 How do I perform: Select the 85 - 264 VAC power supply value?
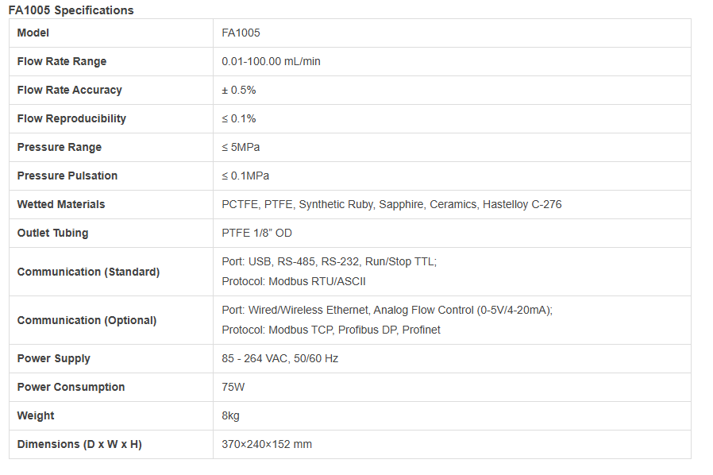(x=279, y=358)
